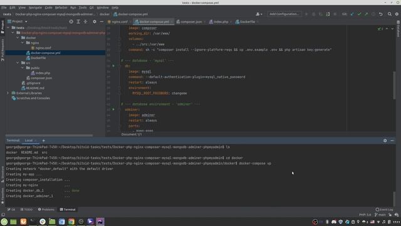The width and height of the screenshot is (401, 226).
Task: Toggle Database panel on right edge
Action: (x=398, y=29)
